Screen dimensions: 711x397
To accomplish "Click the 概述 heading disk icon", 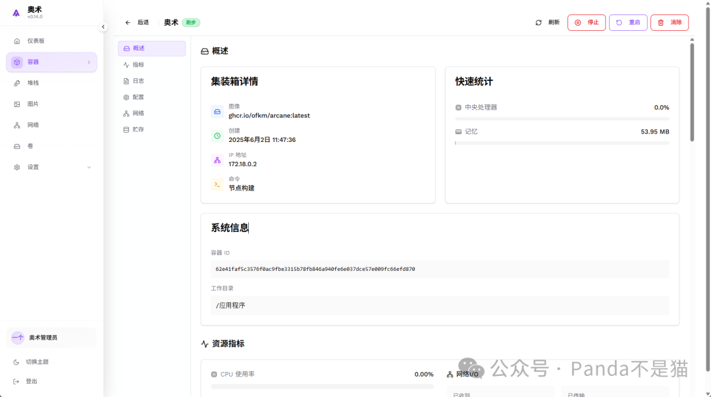I will (205, 51).
